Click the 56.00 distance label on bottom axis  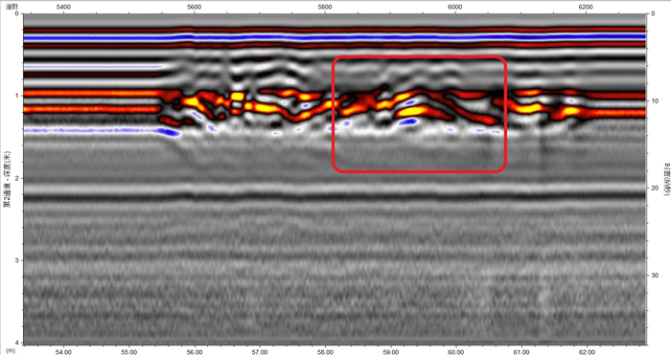point(195,351)
